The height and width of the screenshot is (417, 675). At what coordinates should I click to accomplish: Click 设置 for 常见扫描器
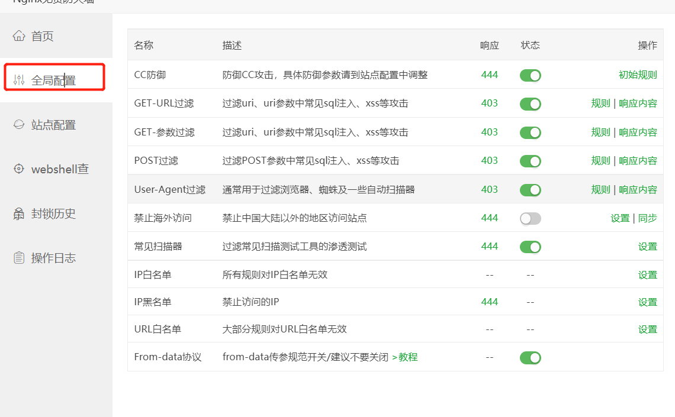647,246
